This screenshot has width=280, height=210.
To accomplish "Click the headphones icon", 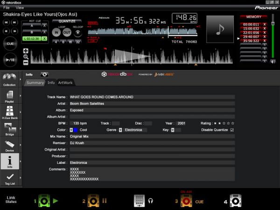I will [151, 201].
